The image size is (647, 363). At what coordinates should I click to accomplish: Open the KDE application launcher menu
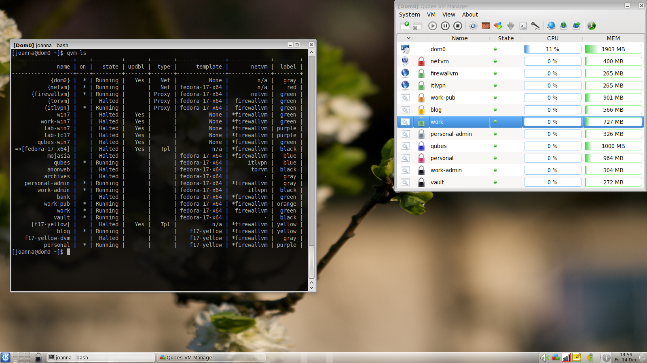(5, 357)
